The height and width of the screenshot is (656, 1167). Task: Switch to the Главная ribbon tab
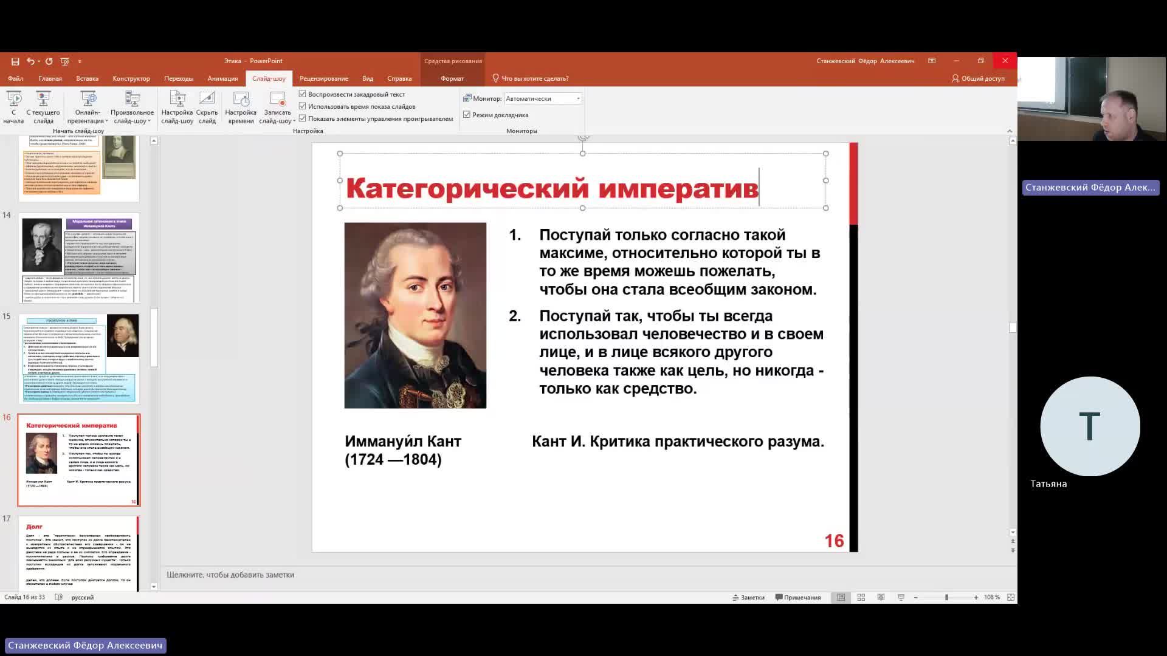pyautogui.click(x=50, y=78)
